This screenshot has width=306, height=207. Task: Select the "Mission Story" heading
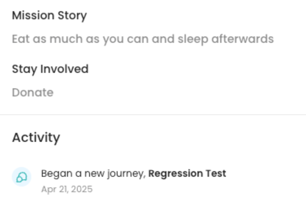click(x=49, y=16)
